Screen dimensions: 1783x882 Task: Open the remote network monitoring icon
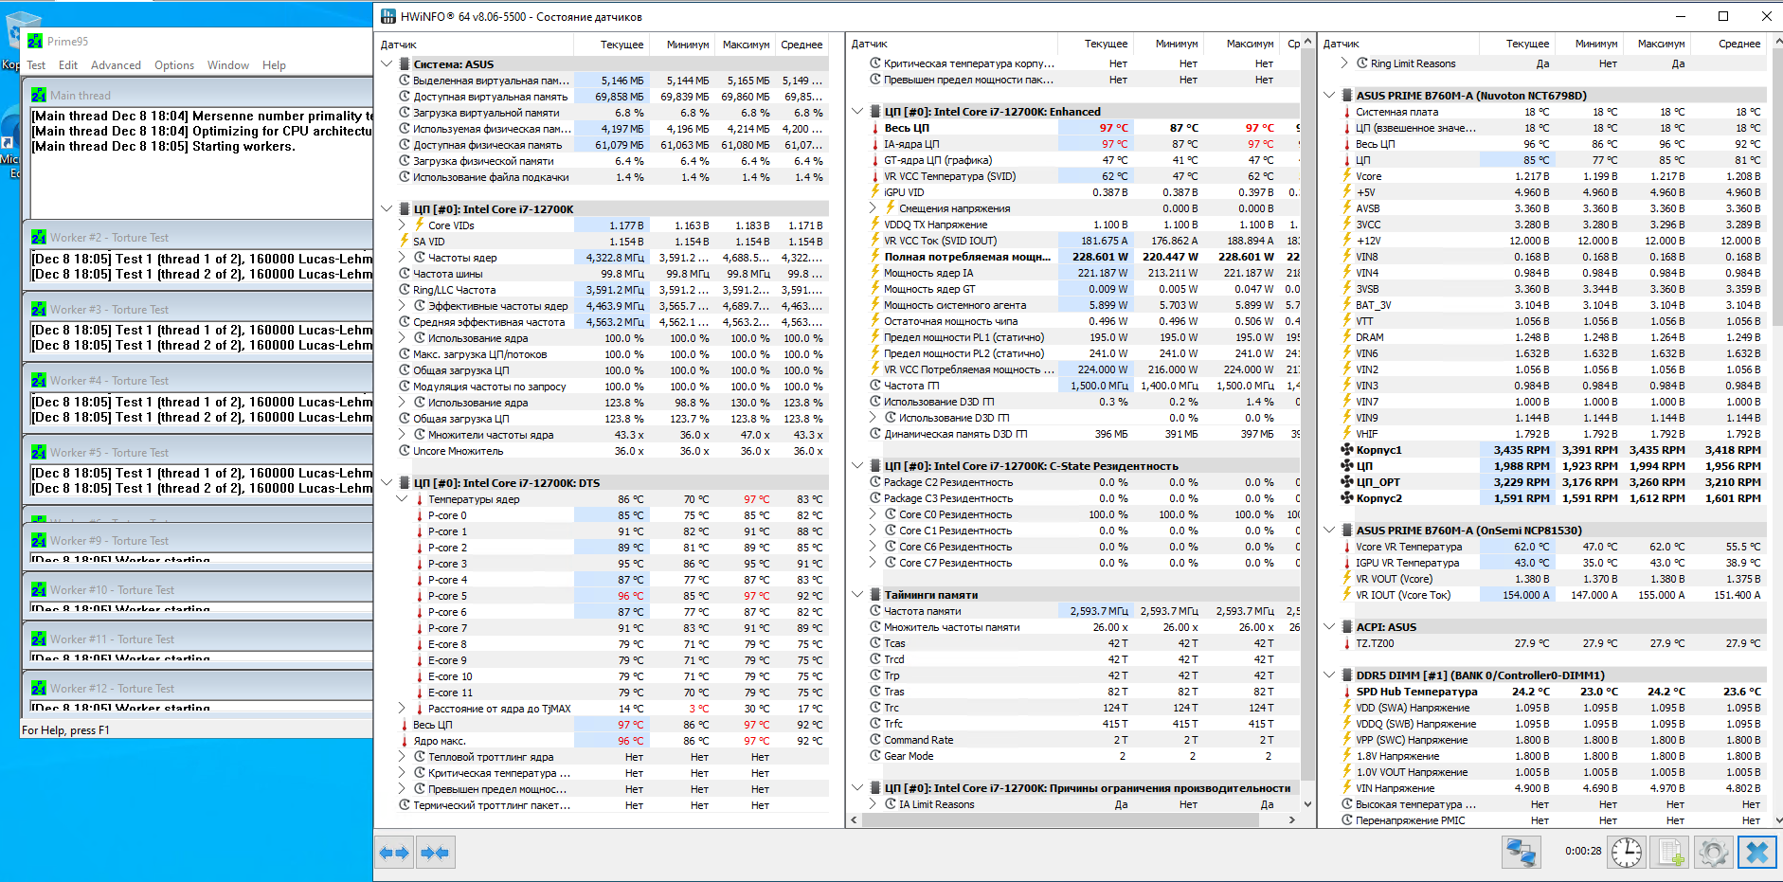tap(1522, 853)
